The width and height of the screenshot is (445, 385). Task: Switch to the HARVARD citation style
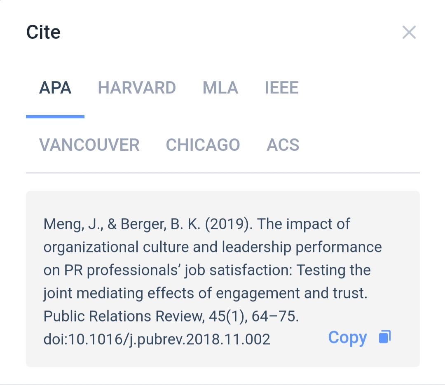coord(137,88)
